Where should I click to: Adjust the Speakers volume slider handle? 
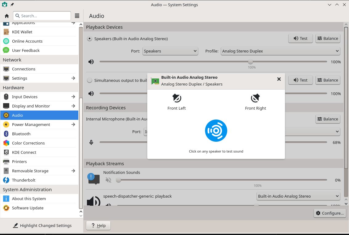(x=250, y=62)
